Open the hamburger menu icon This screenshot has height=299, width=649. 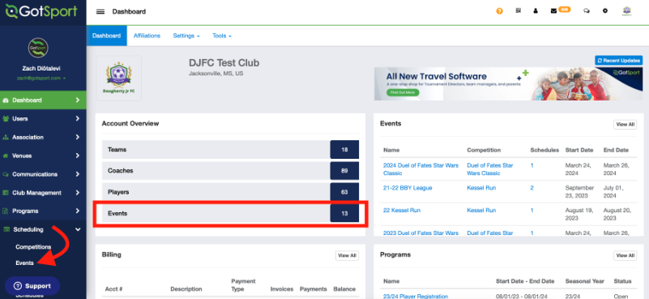tap(100, 11)
